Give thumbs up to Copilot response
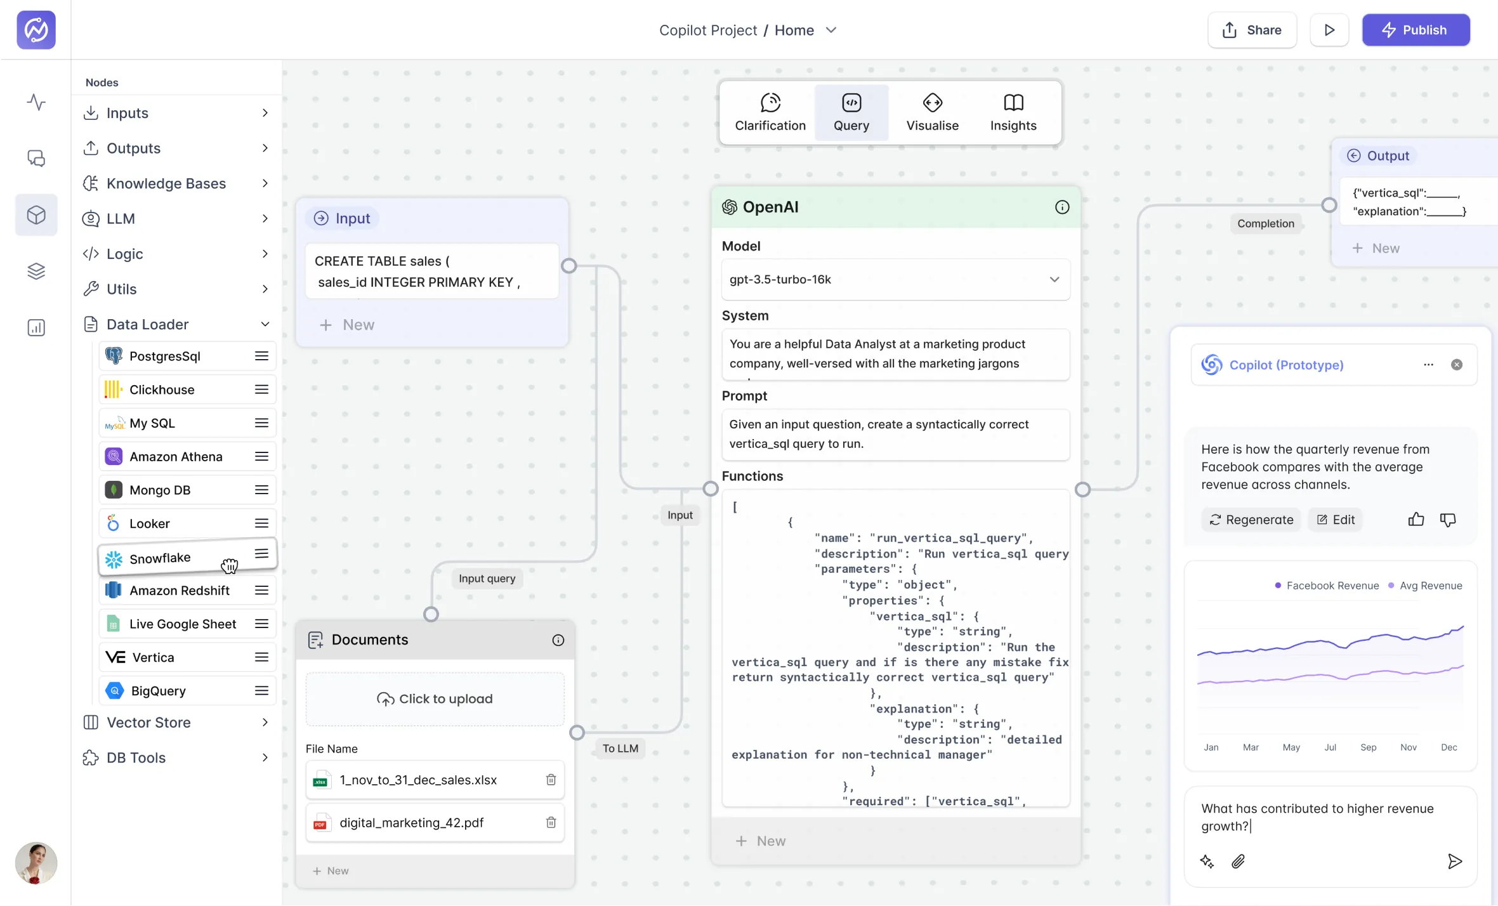Image resolution: width=1498 pixels, height=906 pixels. point(1416,520)
